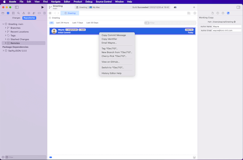Click the Xcode Cloud status icon
This screenshot has width=243, height=160.
coord(175,7)
